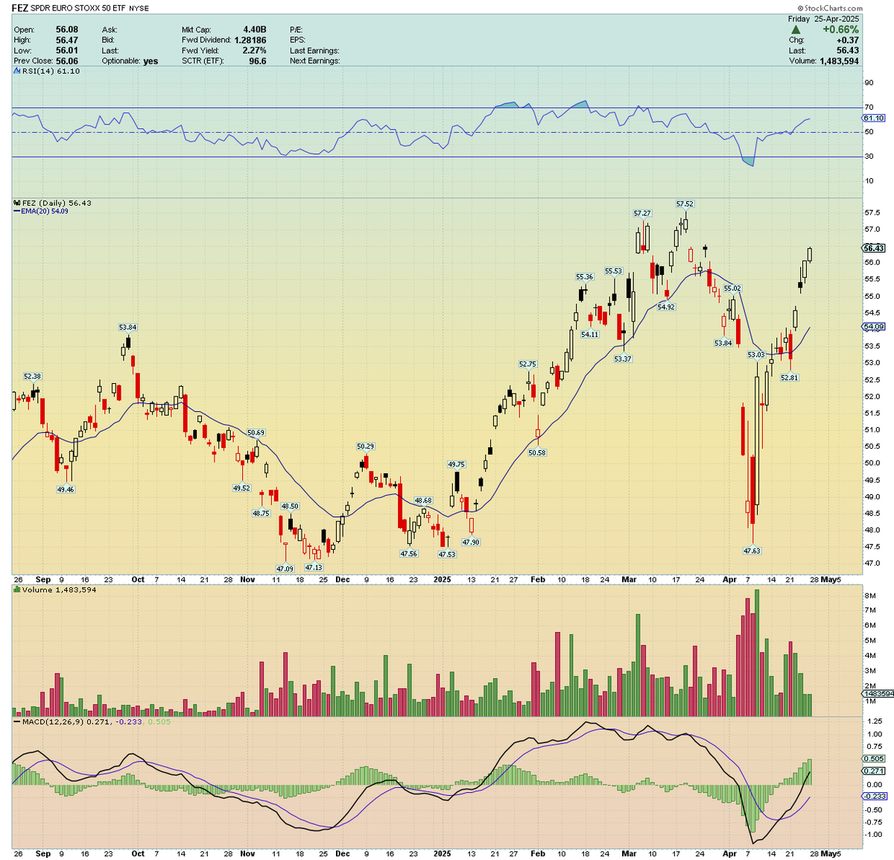Click the 0.505 MACD histogram axis tag
Image resolution: width=894 pixels, height=860 pixels.
click(x=874, y=759)
